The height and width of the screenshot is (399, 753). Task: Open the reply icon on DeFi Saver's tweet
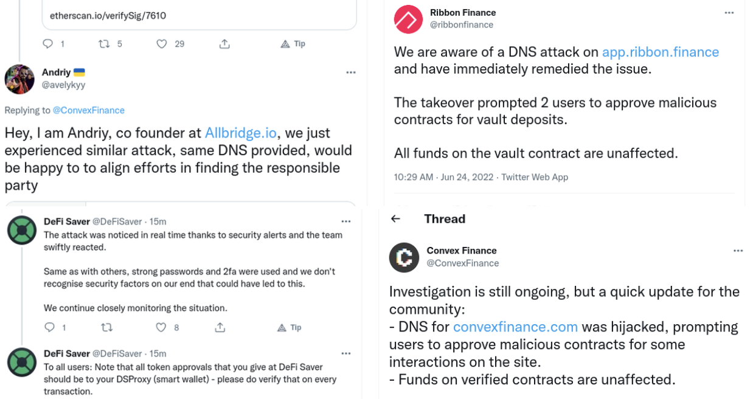click(x=50, y=327)
